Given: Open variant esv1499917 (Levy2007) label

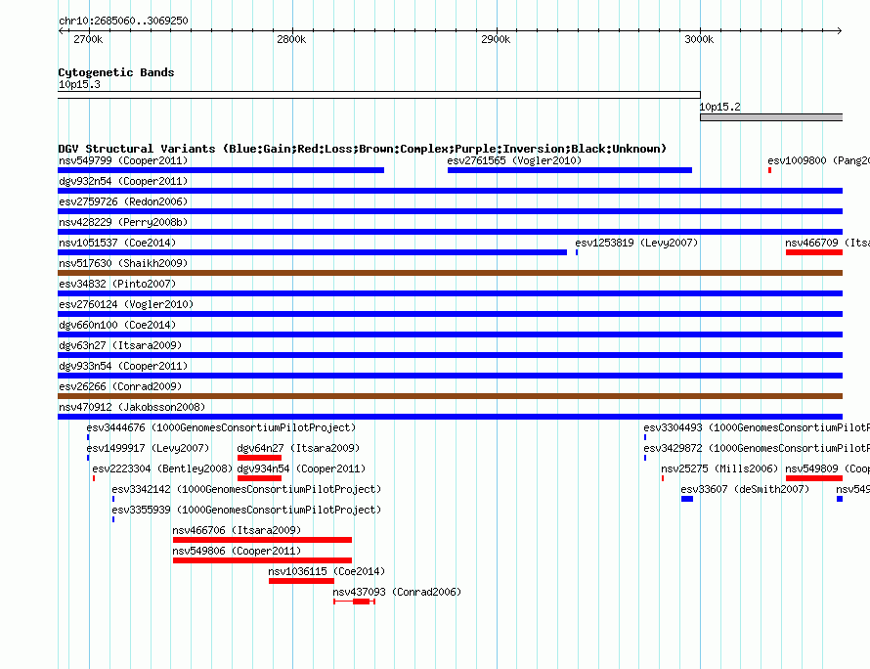Looking at the screenshot, I should point(148,448).
